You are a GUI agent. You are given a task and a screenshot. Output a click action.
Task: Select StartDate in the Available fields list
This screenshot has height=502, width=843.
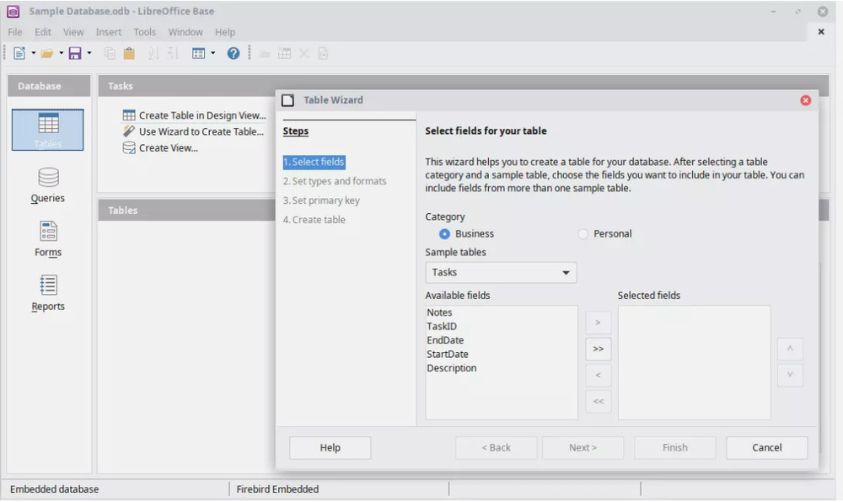click(x=448, y=355)
